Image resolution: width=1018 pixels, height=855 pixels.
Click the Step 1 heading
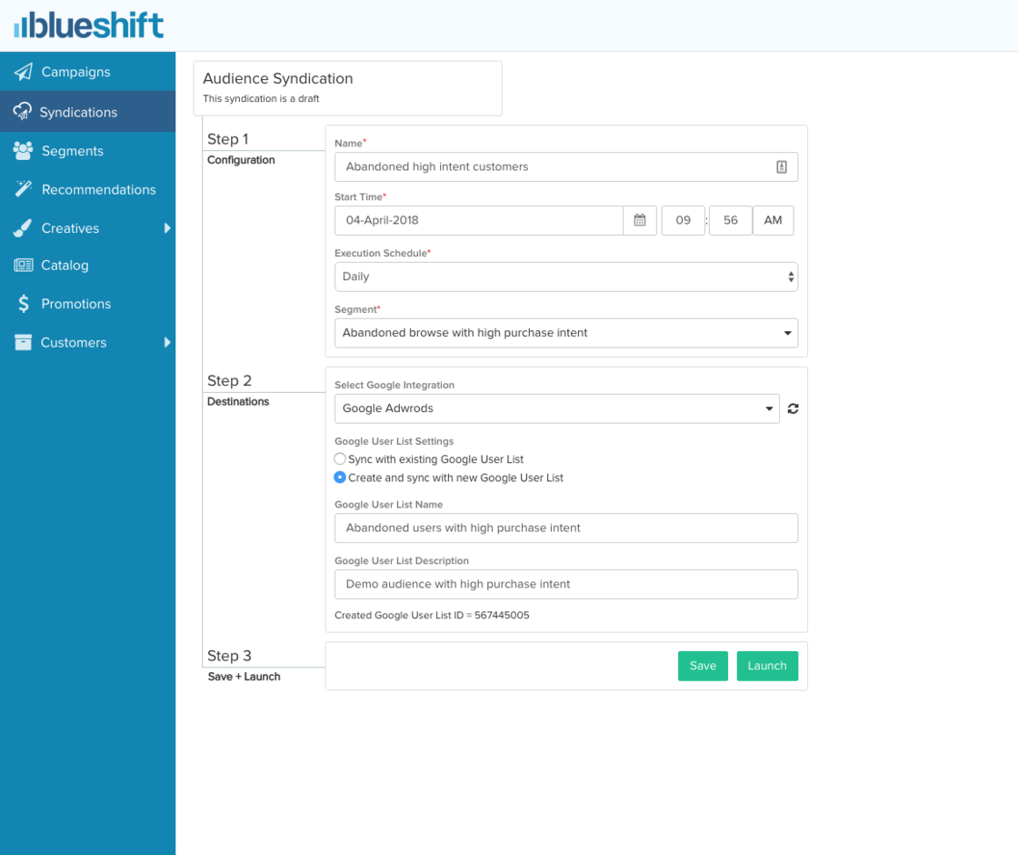pos(228,139)
